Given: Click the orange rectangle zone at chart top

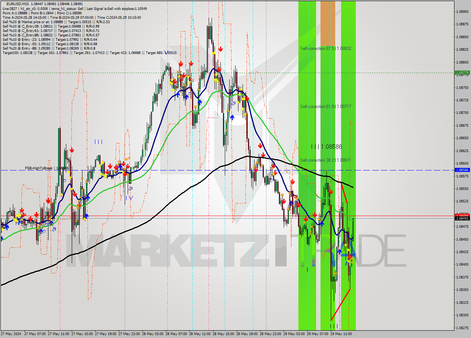Looking at the screenshot, I should point(328,23).
